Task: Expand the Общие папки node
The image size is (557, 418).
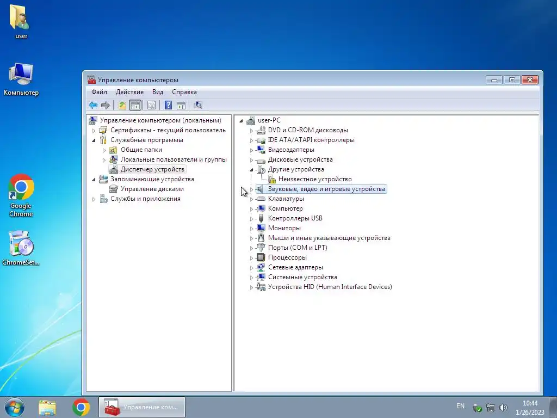Action: 104,150
